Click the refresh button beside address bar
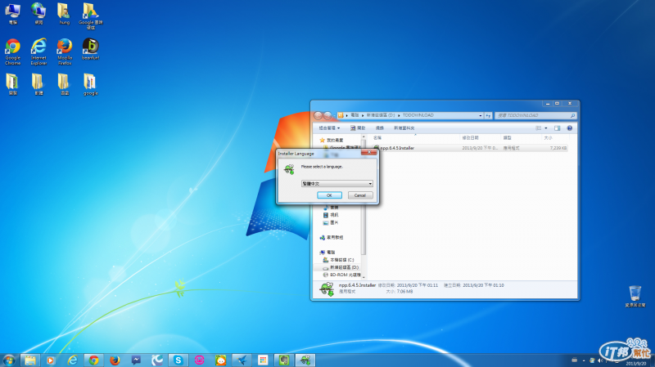Viewport: 655px width, 367px height. pos(488,115)
